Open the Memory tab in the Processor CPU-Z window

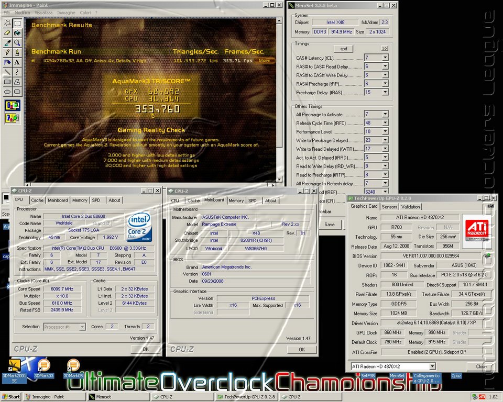(80, 200)
